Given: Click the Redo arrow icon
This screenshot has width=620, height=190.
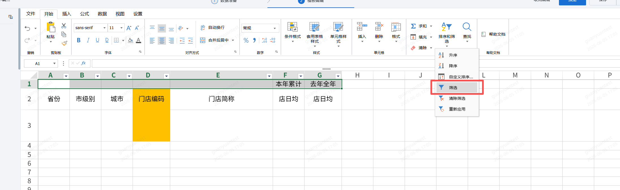Looking at the screenshot, I should pos(27,40).
